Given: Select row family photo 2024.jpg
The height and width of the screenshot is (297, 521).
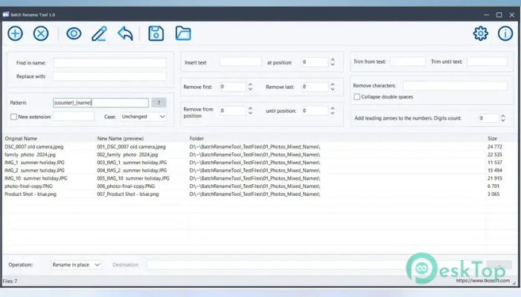Looking at the screenshot, I should 260,154.
